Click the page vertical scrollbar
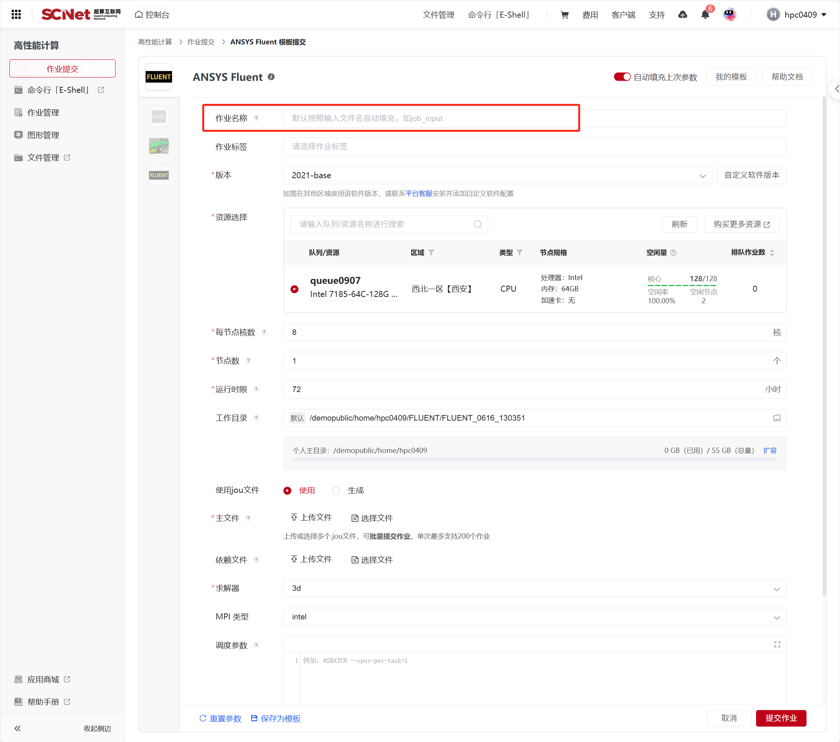The width and height of the screenshot is (840, 742). click(825, 346)
